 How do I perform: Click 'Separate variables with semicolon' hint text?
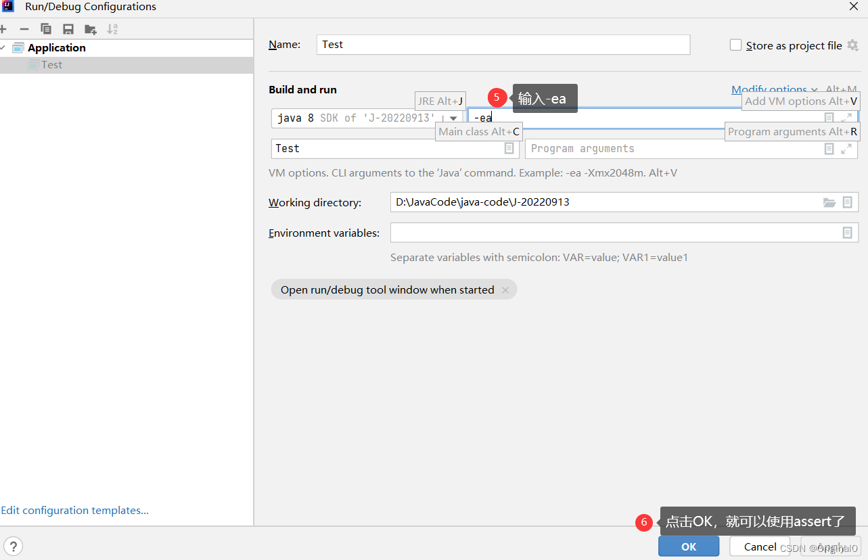[x=539, y=258]
